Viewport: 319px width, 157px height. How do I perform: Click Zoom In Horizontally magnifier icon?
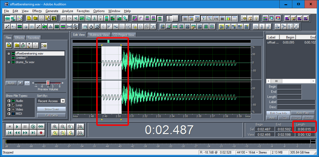click(55, 127)
